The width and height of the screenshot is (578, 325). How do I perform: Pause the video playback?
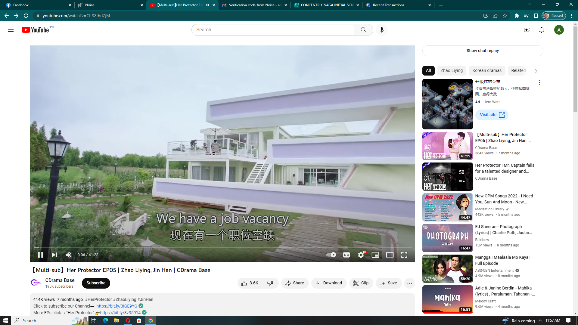tap(41, 255)
